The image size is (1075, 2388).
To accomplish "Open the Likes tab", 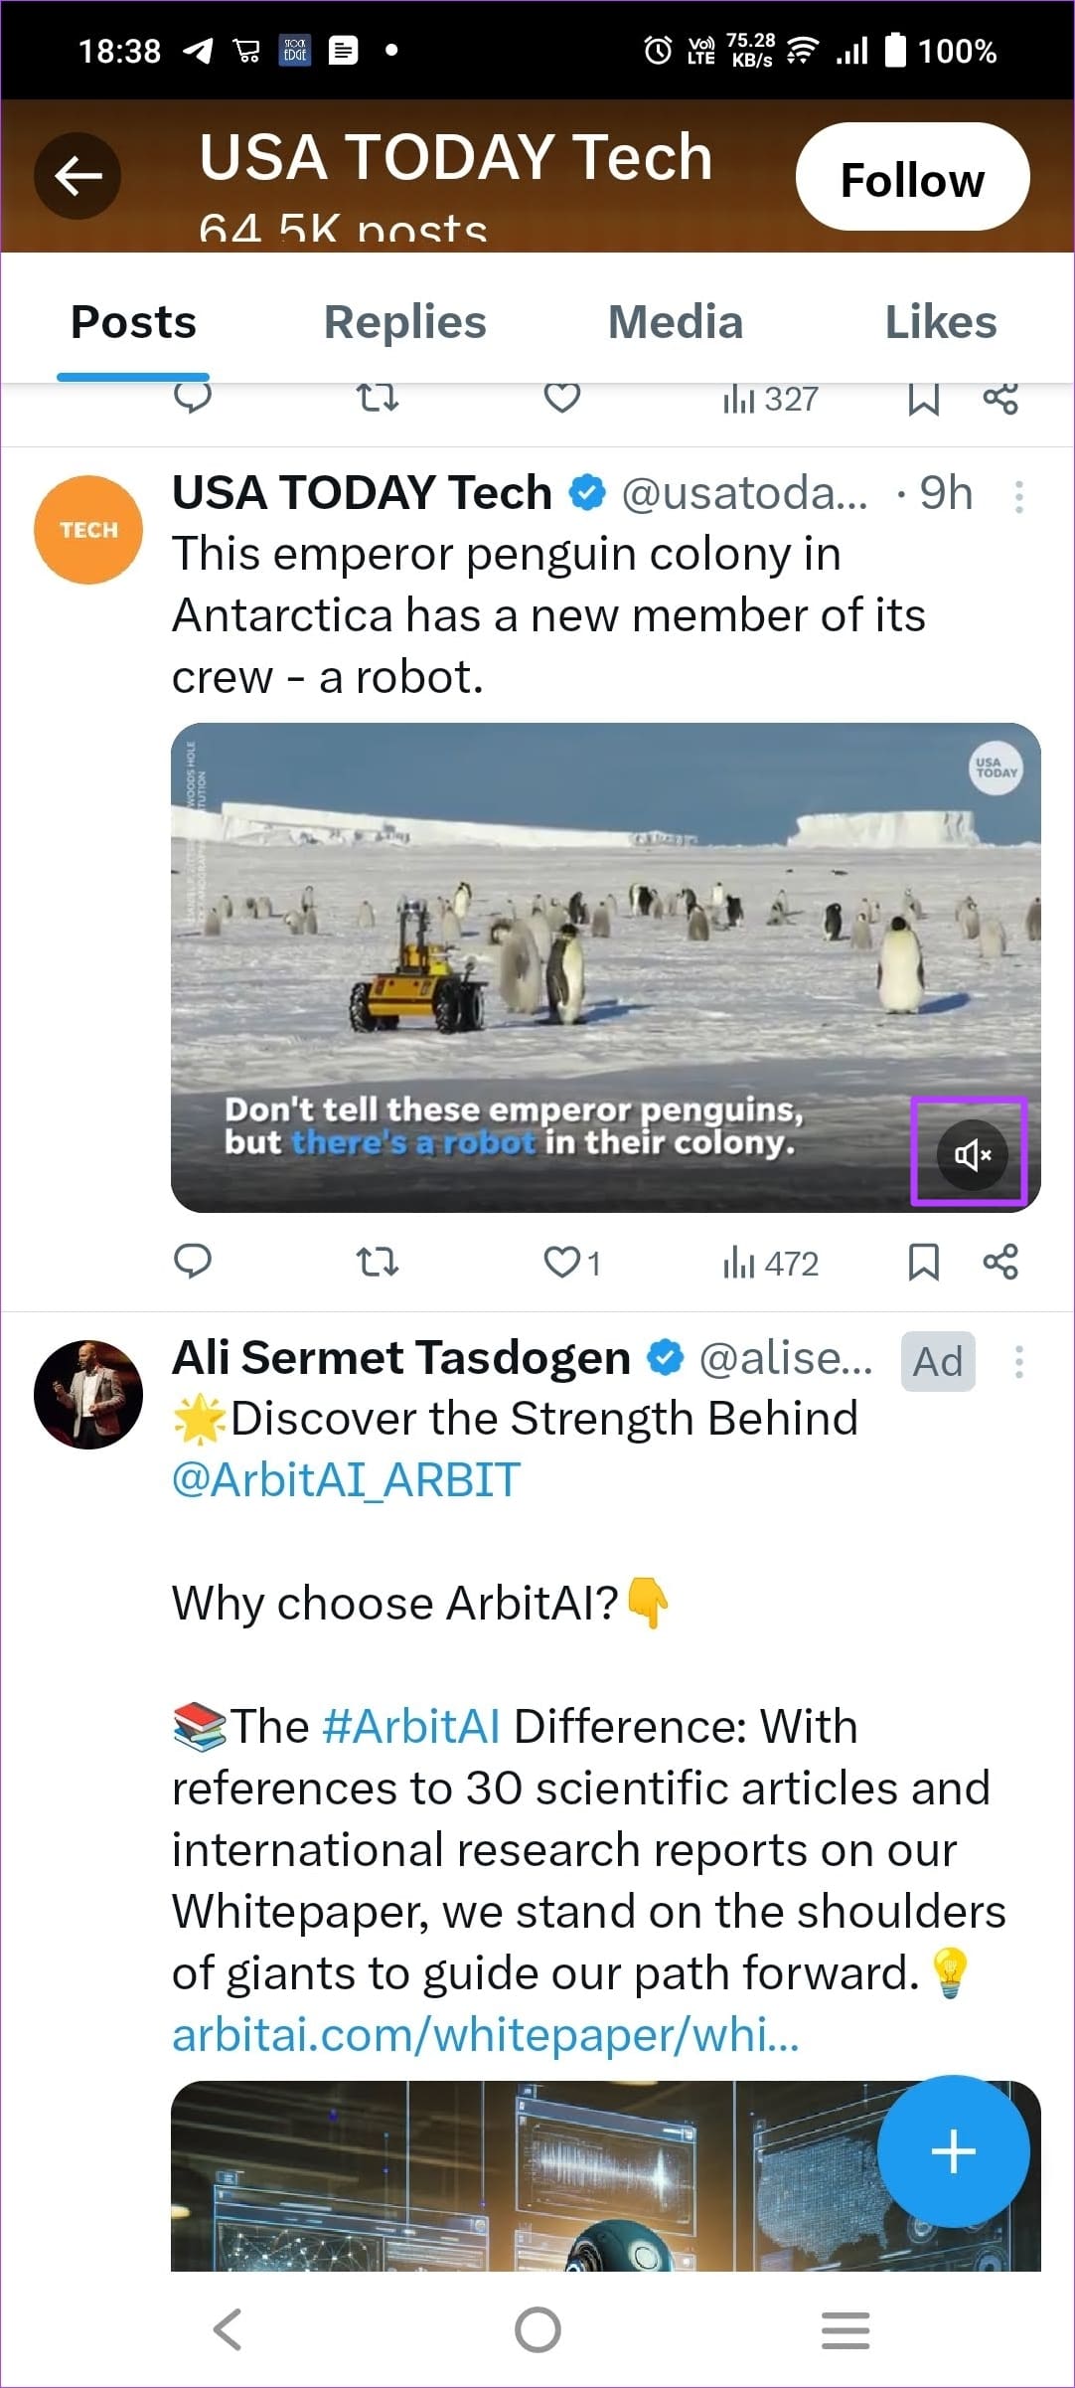I will (x=940, y=322).
